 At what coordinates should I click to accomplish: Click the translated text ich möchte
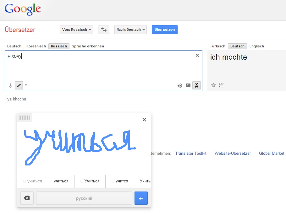tap(228, 57)
